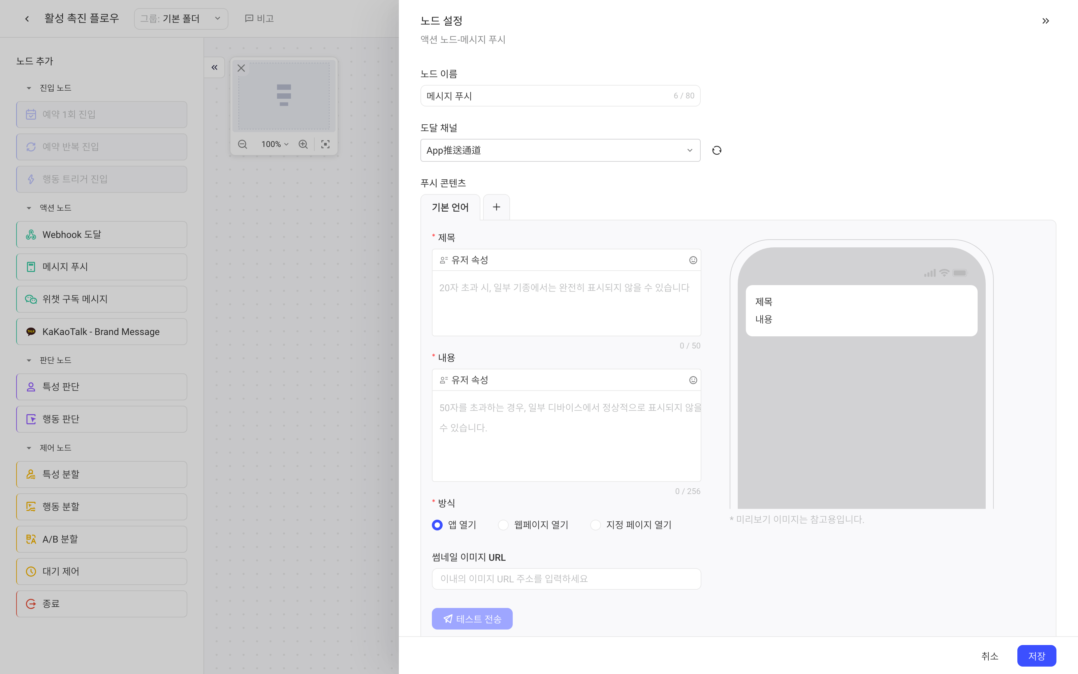
Task: Click the 저장 button
Action: pos(1036,656)
